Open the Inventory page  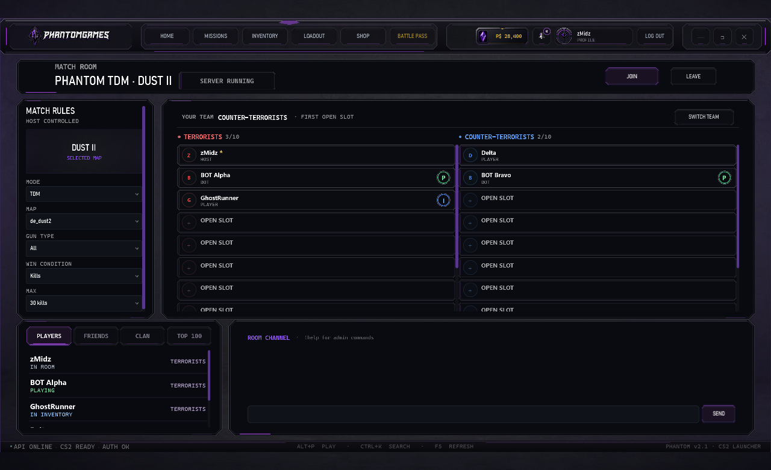pyautogui.click(x=265, y=36)
